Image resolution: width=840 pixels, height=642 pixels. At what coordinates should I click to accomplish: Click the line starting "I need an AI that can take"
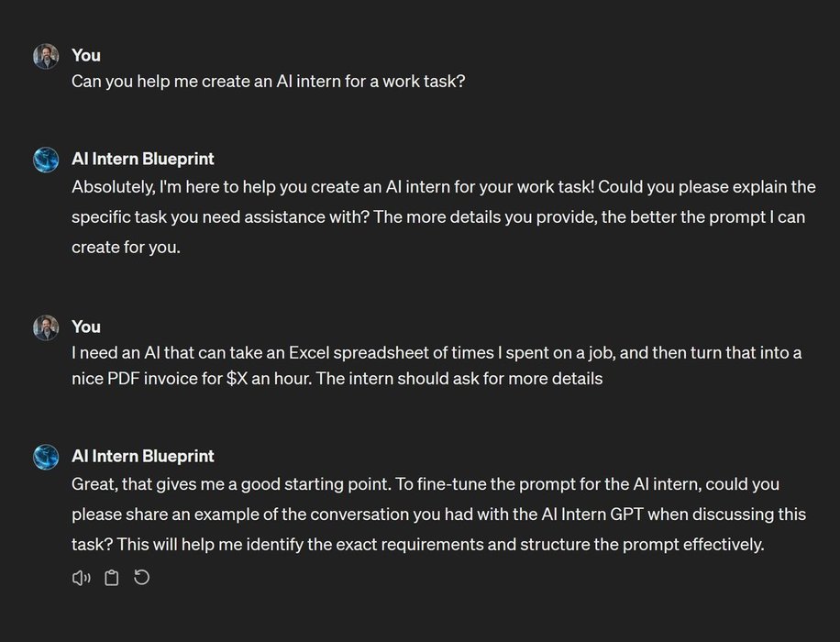pyautogui.click(x=437, y=353)
